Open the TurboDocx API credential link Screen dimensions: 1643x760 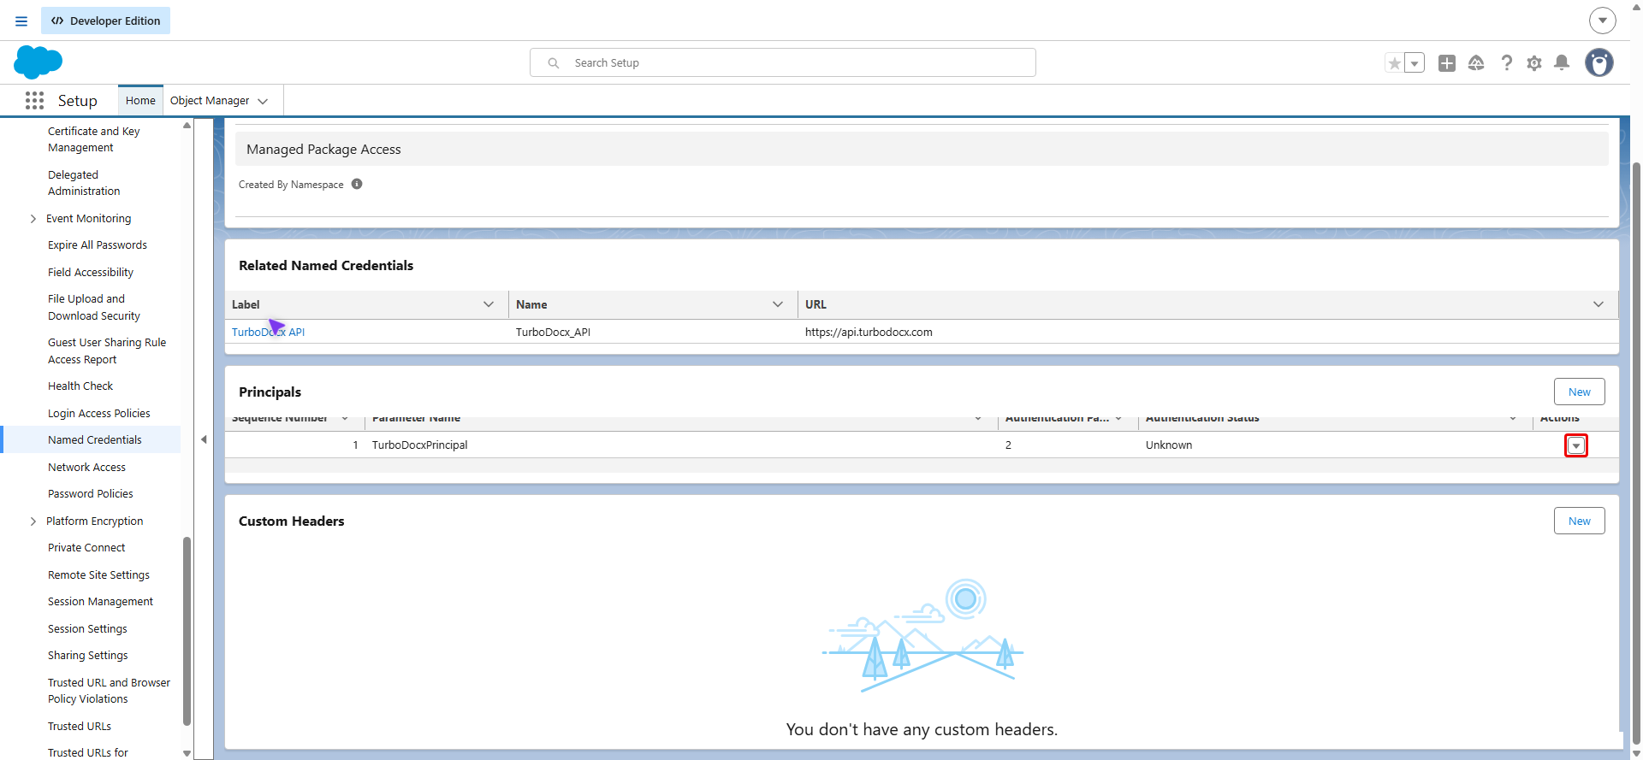click(268, 332)
